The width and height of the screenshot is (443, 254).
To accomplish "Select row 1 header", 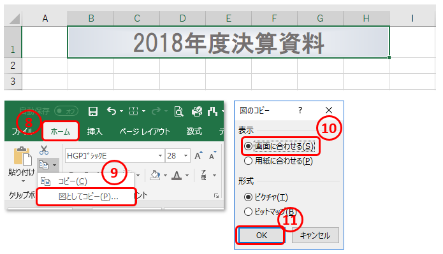I will (13, 42).
